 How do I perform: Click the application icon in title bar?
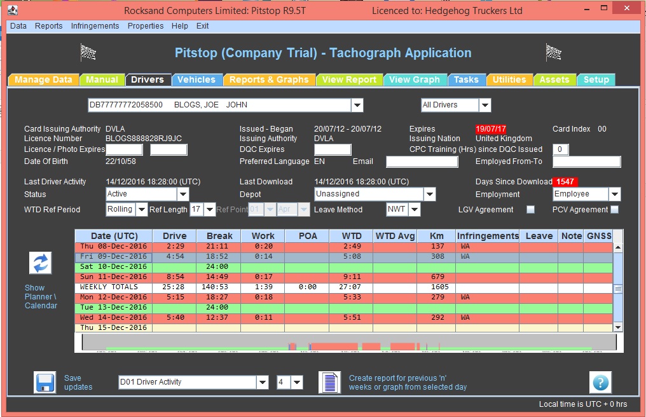pos(13,10)
